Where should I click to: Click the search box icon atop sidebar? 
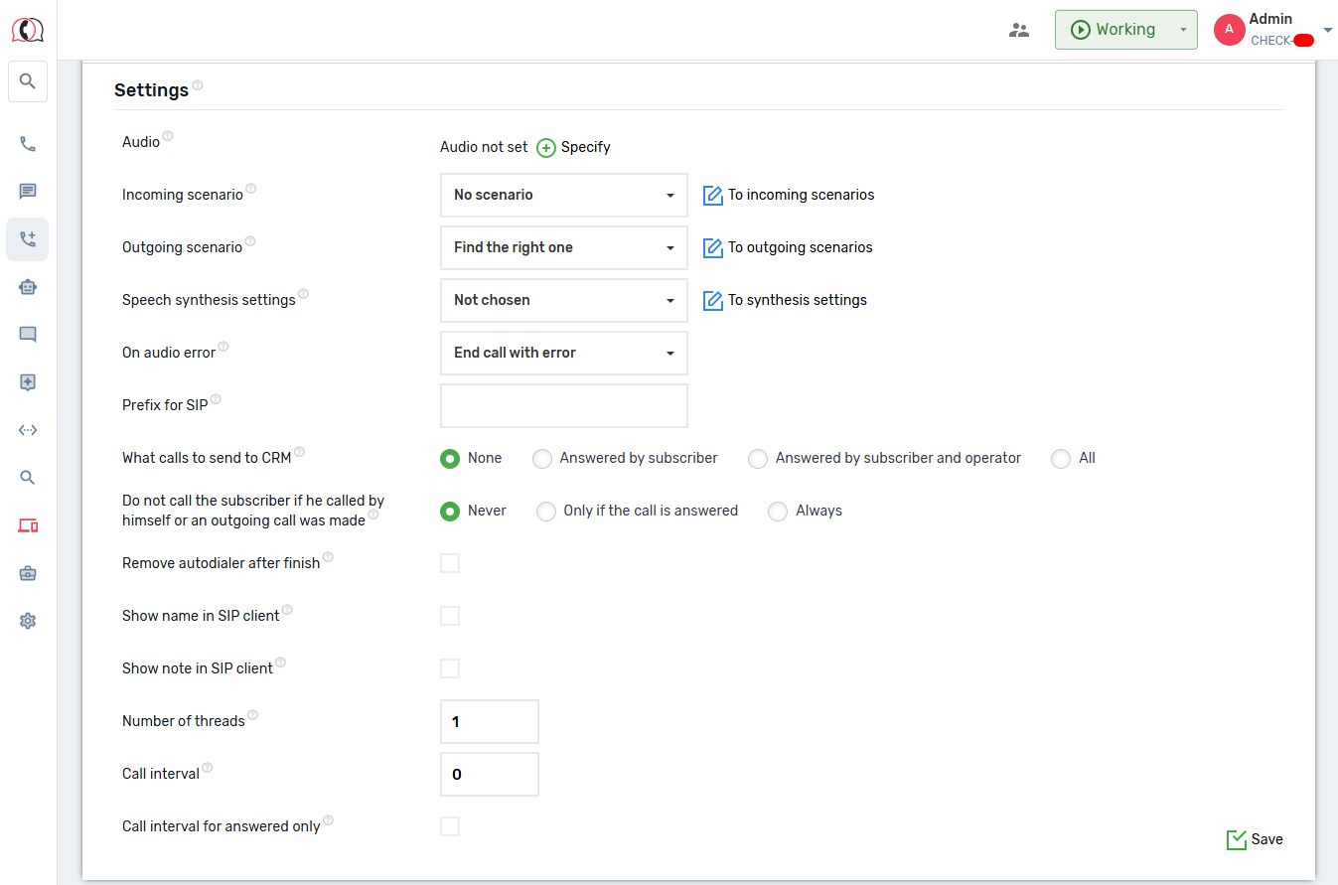(28, 81)
